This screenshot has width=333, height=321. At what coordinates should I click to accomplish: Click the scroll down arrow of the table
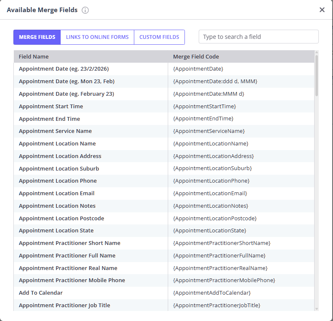(317, 308)
